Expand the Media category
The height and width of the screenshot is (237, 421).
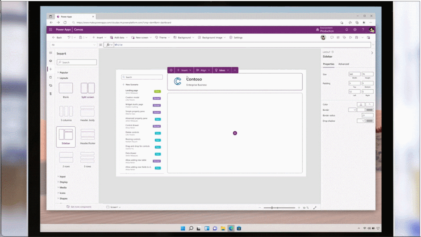(x=62, y=187)
